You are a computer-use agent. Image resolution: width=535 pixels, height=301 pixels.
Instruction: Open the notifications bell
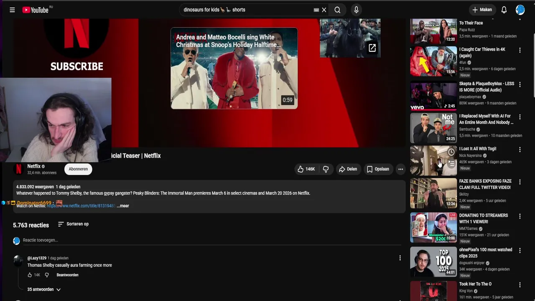point(504,10)
